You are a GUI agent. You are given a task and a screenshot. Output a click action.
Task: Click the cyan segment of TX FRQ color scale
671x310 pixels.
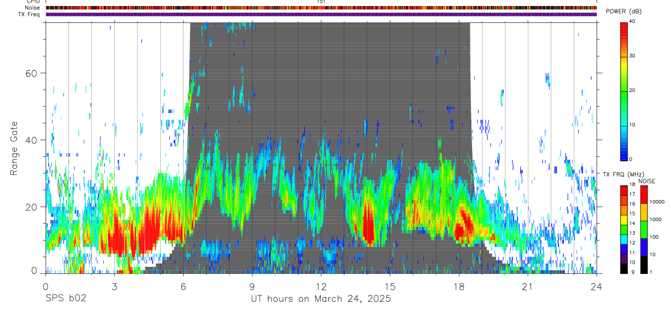pyautogui.click(x=624, y=238)
